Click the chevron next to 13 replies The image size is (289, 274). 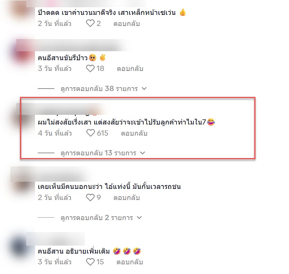tap(143, 153)
